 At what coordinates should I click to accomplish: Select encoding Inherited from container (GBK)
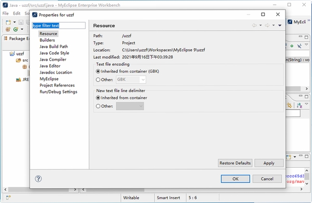(127, 71)
